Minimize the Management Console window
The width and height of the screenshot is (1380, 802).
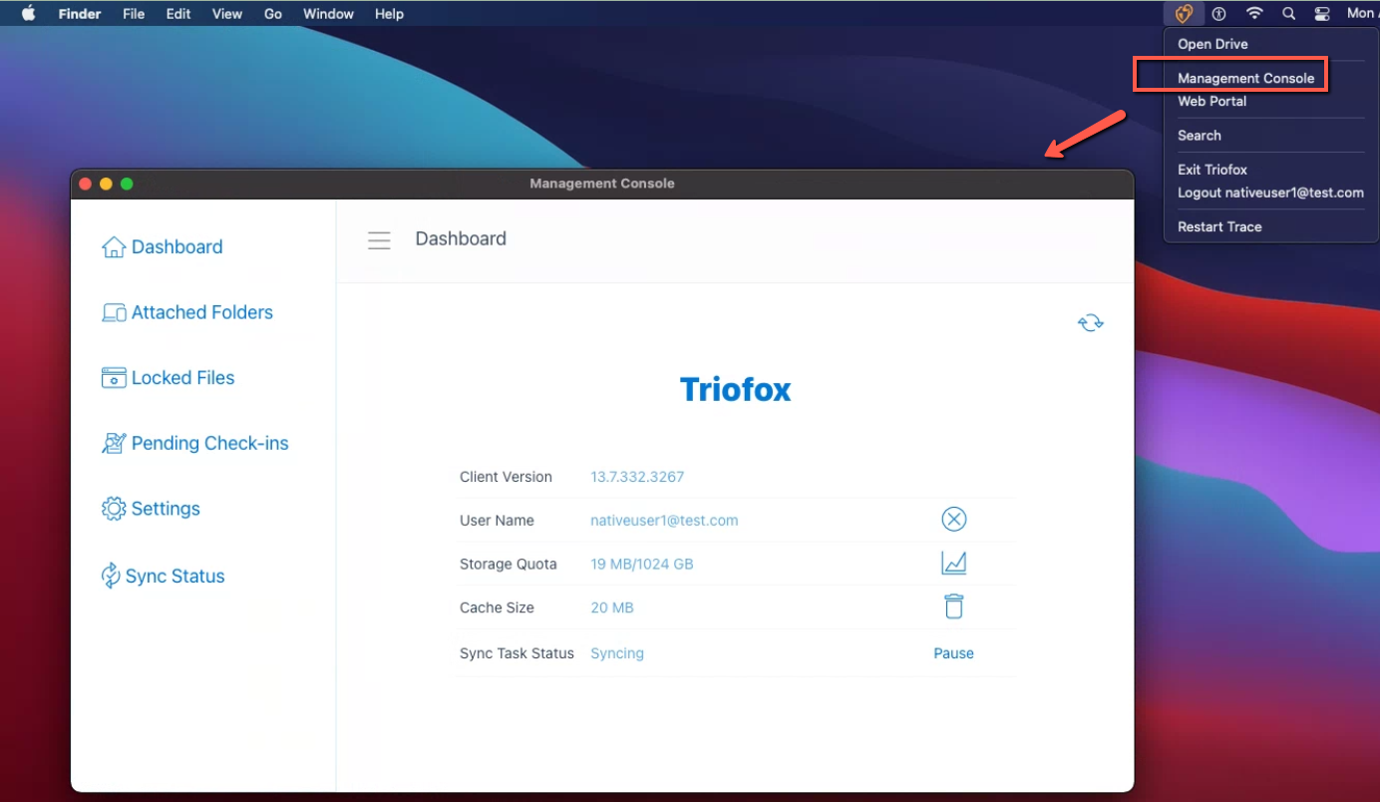(106, 184)
